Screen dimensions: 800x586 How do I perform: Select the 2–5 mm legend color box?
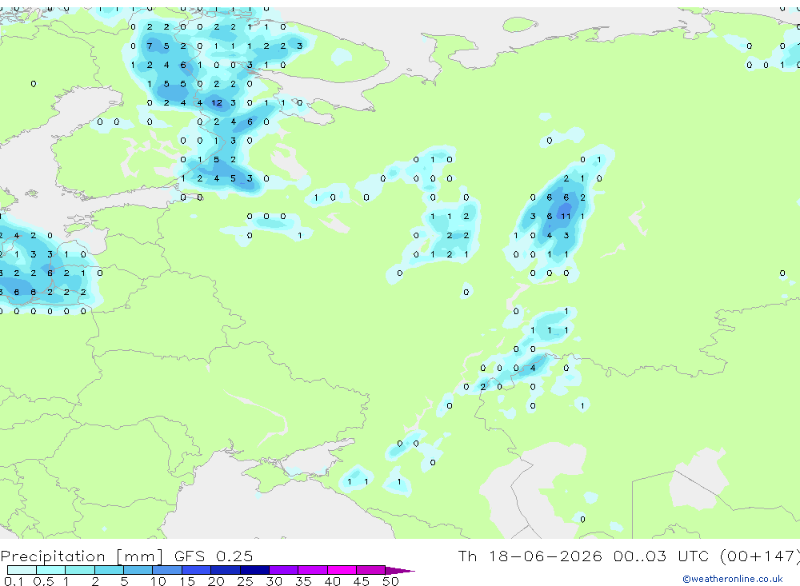[x=109, y=570]
